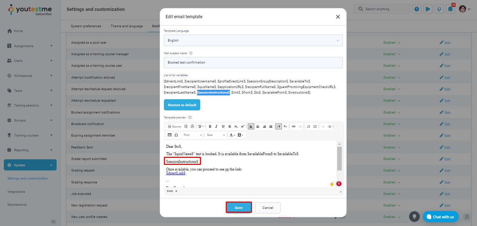The image size is (477, 226).
Task: Click the insert link icon
Action: tap(294, 126)
